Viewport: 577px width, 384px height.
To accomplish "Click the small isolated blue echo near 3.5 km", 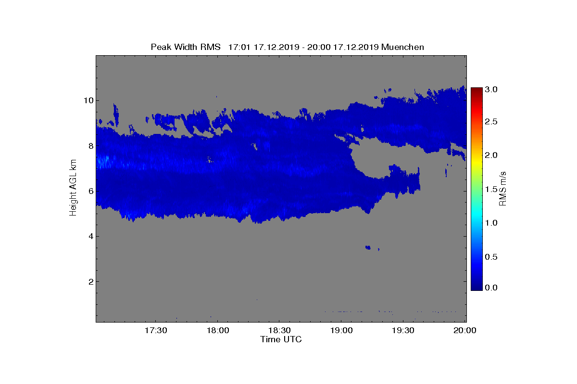I will (x=368, y=247).
